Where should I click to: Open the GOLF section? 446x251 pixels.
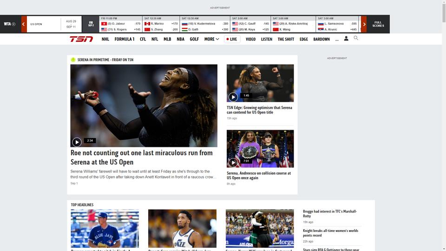coord(194,39)
